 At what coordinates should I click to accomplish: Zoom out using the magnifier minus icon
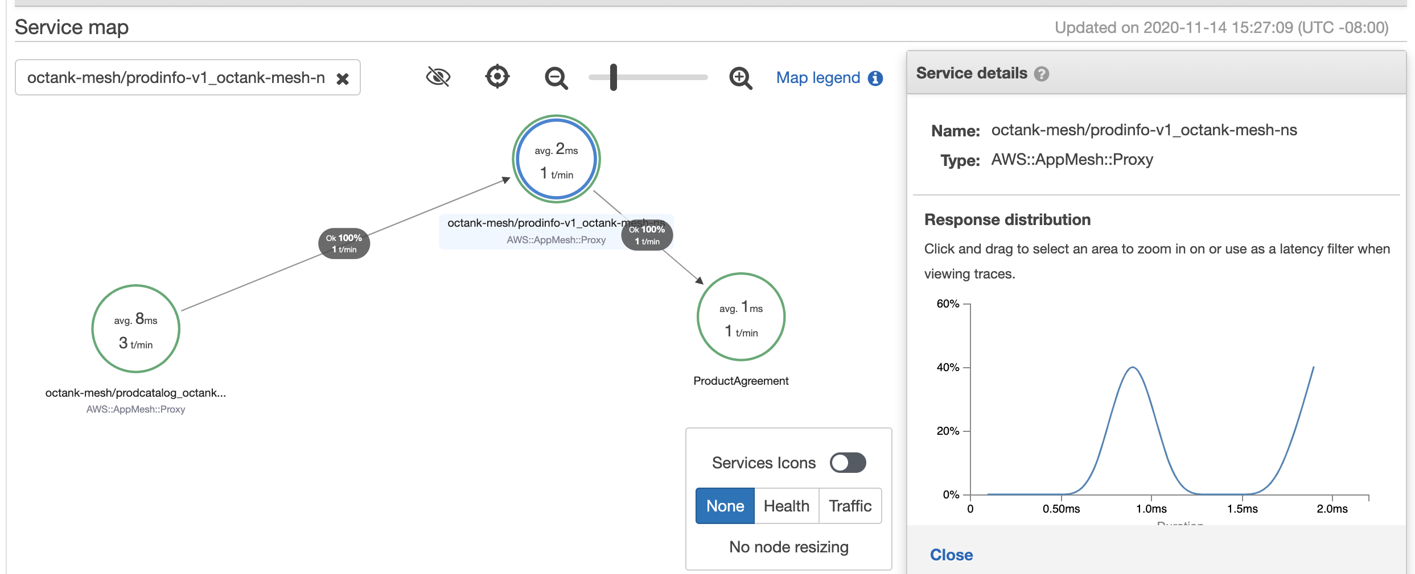coord(556,78)
